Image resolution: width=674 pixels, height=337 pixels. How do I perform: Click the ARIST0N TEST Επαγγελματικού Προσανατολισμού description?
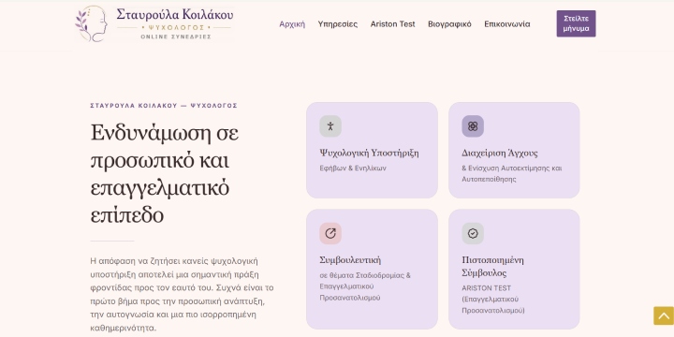(x=493, y=300)
